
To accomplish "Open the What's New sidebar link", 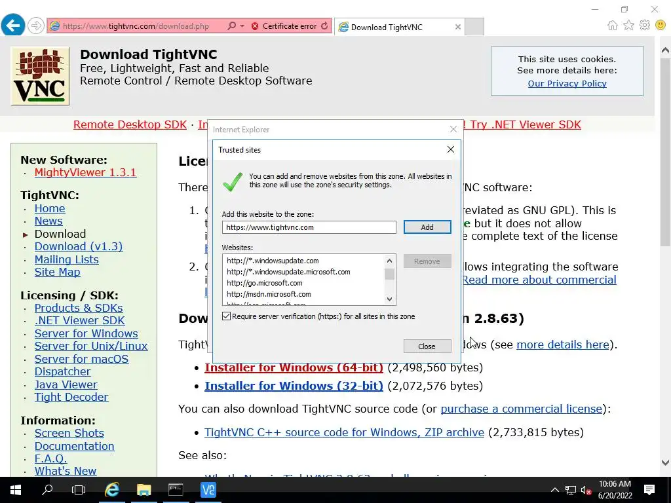I will pos(65,471).
